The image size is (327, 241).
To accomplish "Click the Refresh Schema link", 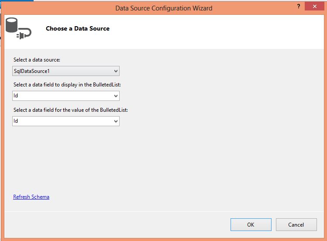I will 31,197.
